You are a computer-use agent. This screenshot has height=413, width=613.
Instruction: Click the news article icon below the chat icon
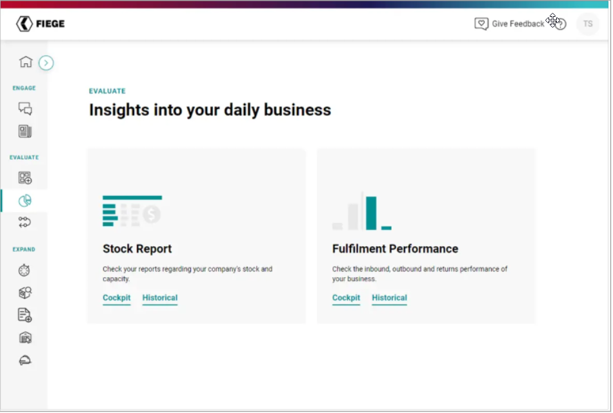(x=25, y=131)
